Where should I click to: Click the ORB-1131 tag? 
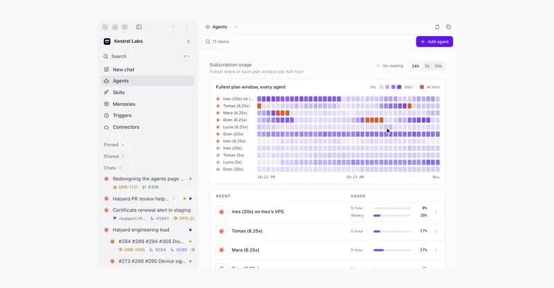click(125, 188)
